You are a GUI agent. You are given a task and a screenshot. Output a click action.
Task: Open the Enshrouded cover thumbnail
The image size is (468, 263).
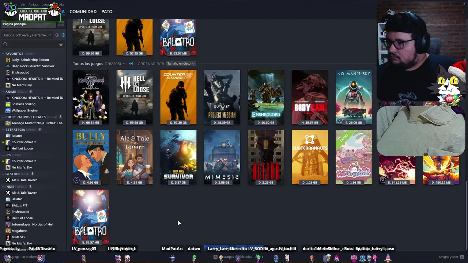266,97
